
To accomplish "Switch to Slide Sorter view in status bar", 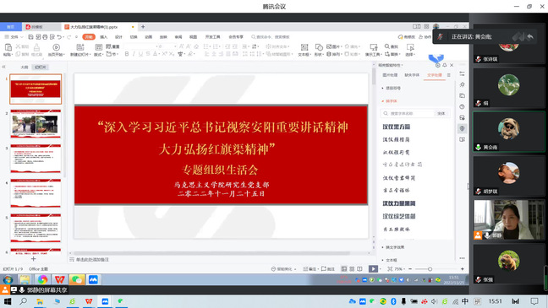I will coord(352,269).
